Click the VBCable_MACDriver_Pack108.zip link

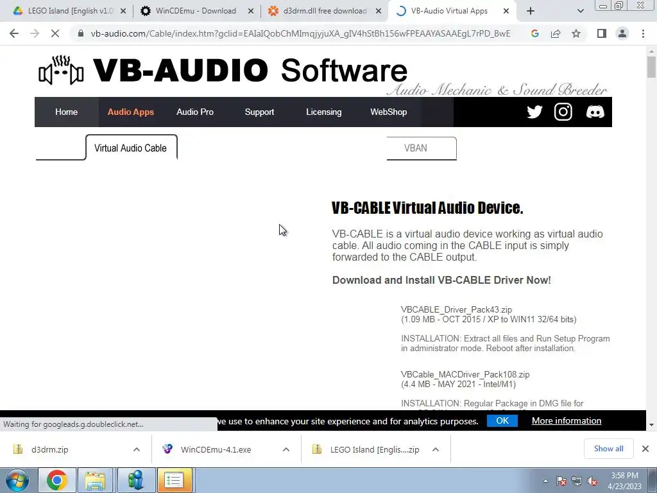[465, 374]
